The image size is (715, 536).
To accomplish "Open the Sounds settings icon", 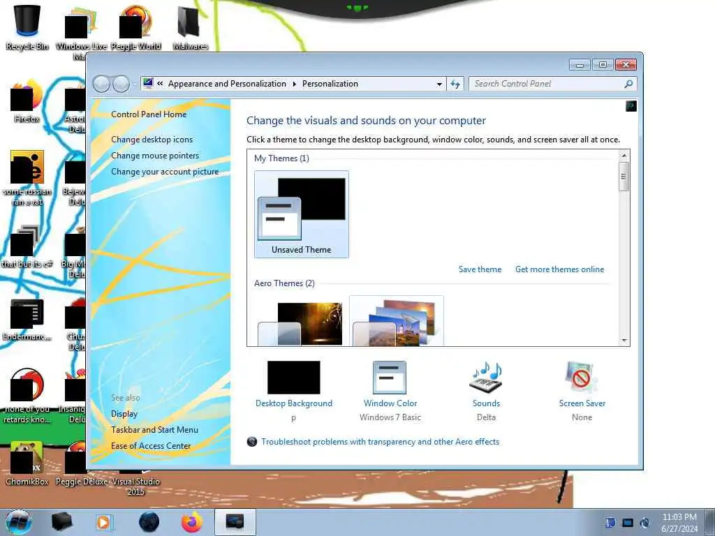I will pyautogui.click(x=486, y=378).
